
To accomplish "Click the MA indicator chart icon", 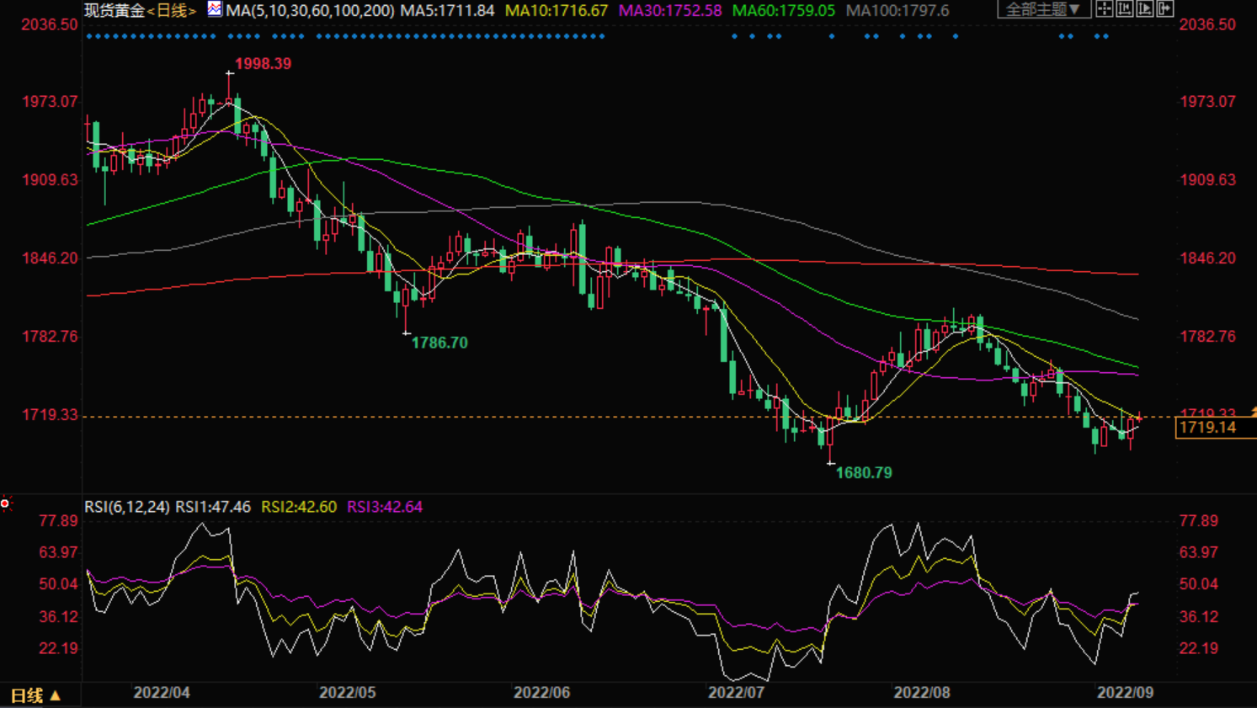I will point(215,9).
